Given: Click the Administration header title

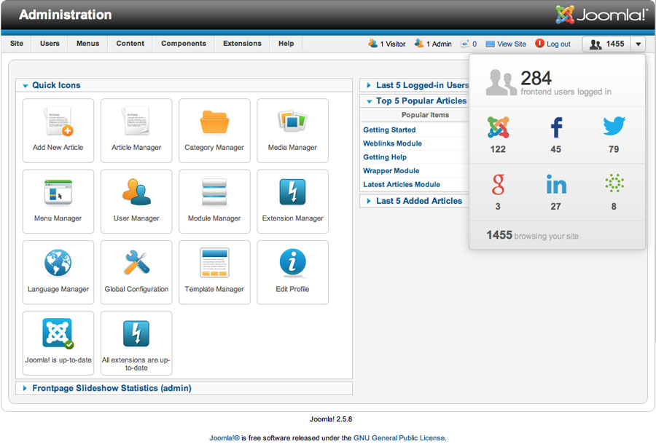Looking at the screenshot, I should (x=66, y=15).
